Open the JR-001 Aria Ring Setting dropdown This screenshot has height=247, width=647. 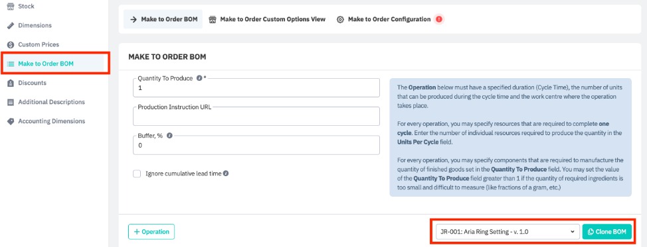506,232
